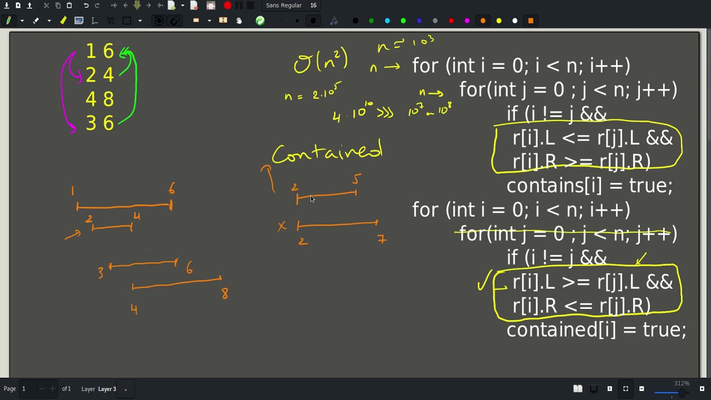The width and height of the screenshot is (711, 400).
Task: Select the yellow Highlighter tool
Action: 63,21
